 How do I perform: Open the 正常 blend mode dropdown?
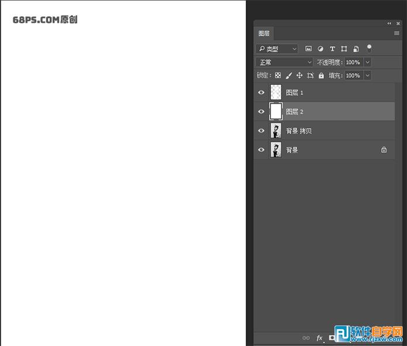coord(284,62)
